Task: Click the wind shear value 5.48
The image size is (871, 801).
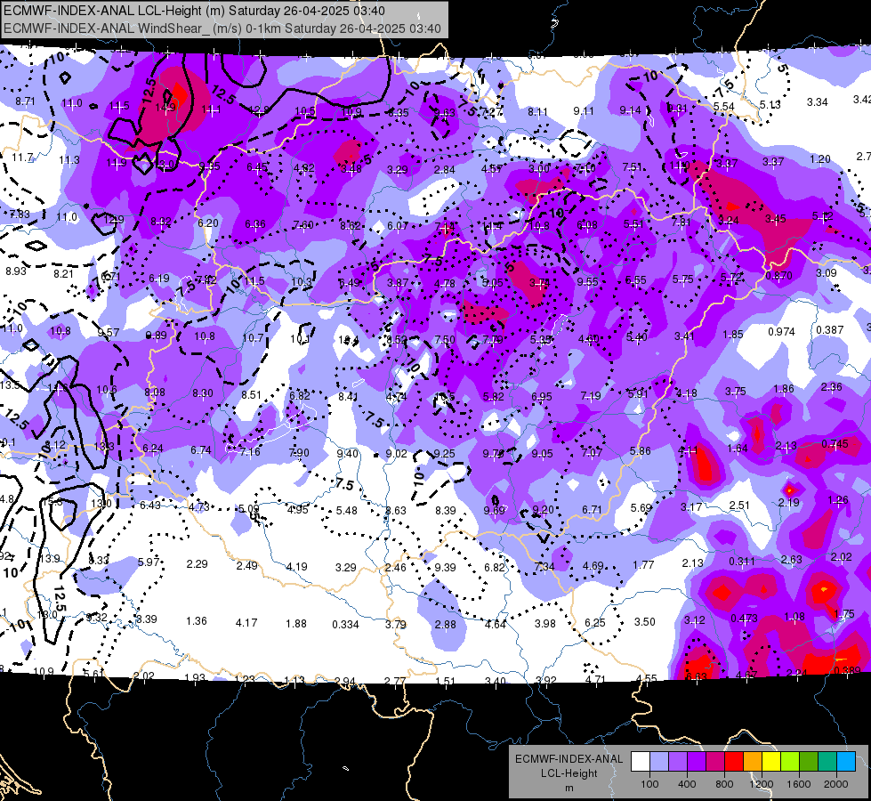Action: tap(347, 511)
